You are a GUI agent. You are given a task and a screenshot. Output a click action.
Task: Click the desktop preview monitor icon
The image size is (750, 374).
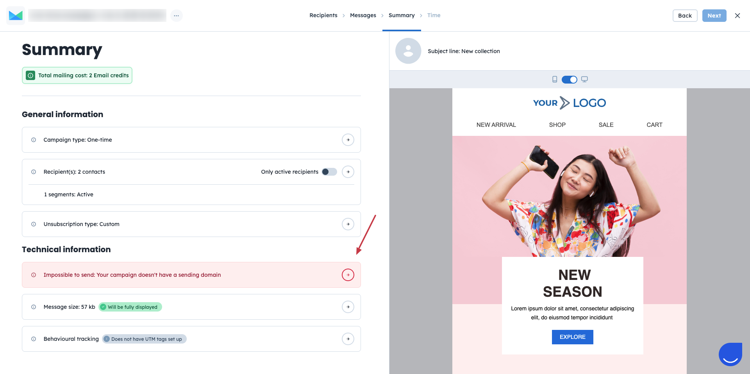pos(584,80)
